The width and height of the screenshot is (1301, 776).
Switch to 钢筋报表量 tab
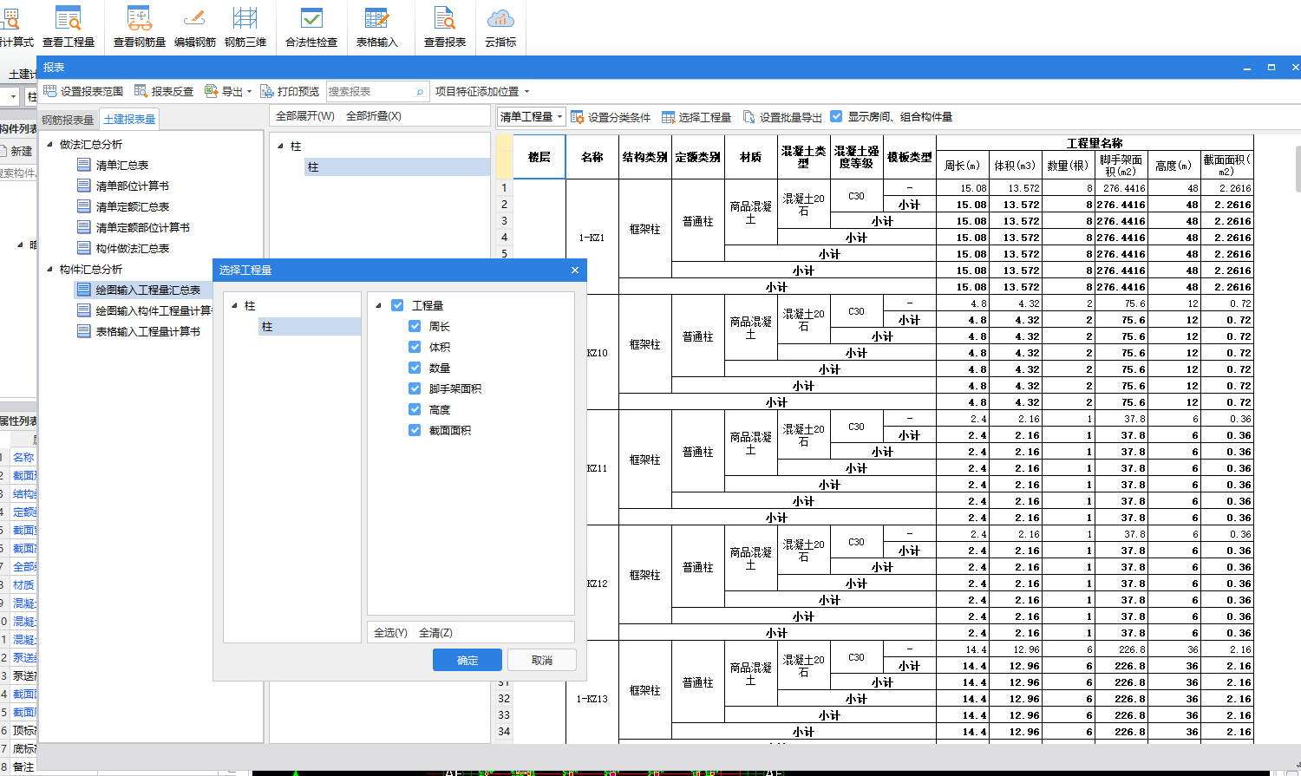[x=68, y=120]
